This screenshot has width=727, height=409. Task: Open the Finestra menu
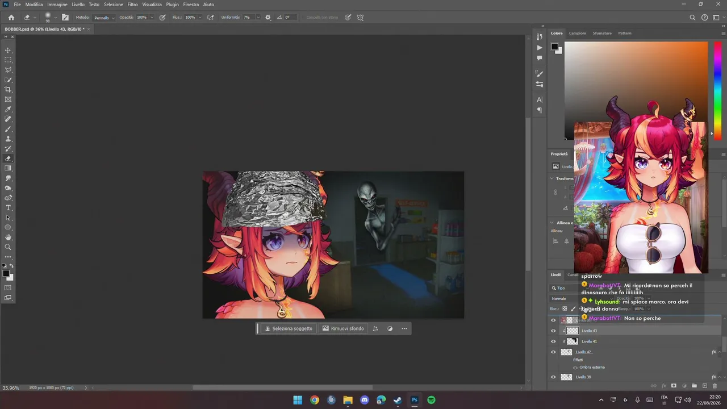[191, 5]
